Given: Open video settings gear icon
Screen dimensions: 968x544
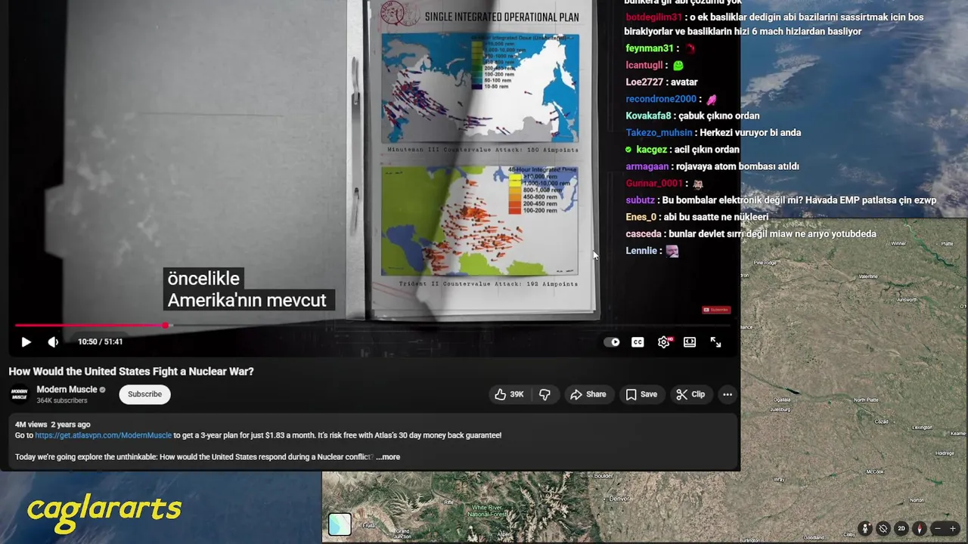Looking at the screenshot, I should click(x=664, y=342).
